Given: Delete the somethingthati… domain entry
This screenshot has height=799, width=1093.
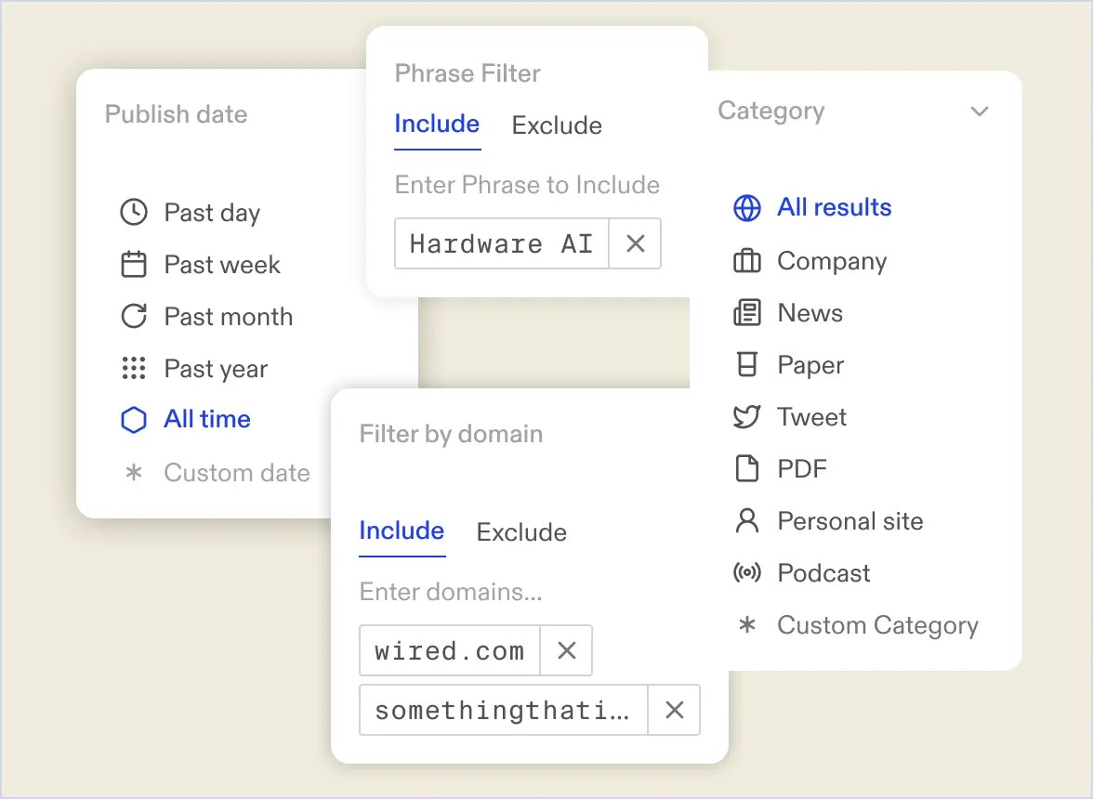Looking at the screenshot, I should pos(674,710).
